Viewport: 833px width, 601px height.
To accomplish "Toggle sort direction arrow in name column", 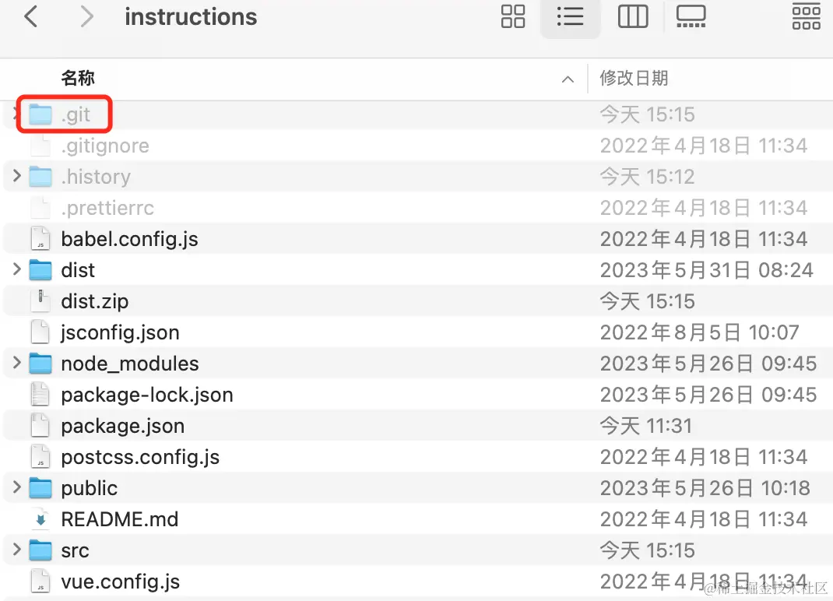I will pos(568,79).
